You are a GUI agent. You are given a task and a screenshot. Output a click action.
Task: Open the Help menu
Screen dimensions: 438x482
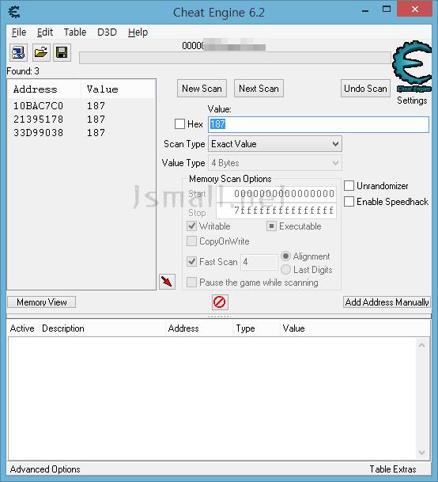138,32
